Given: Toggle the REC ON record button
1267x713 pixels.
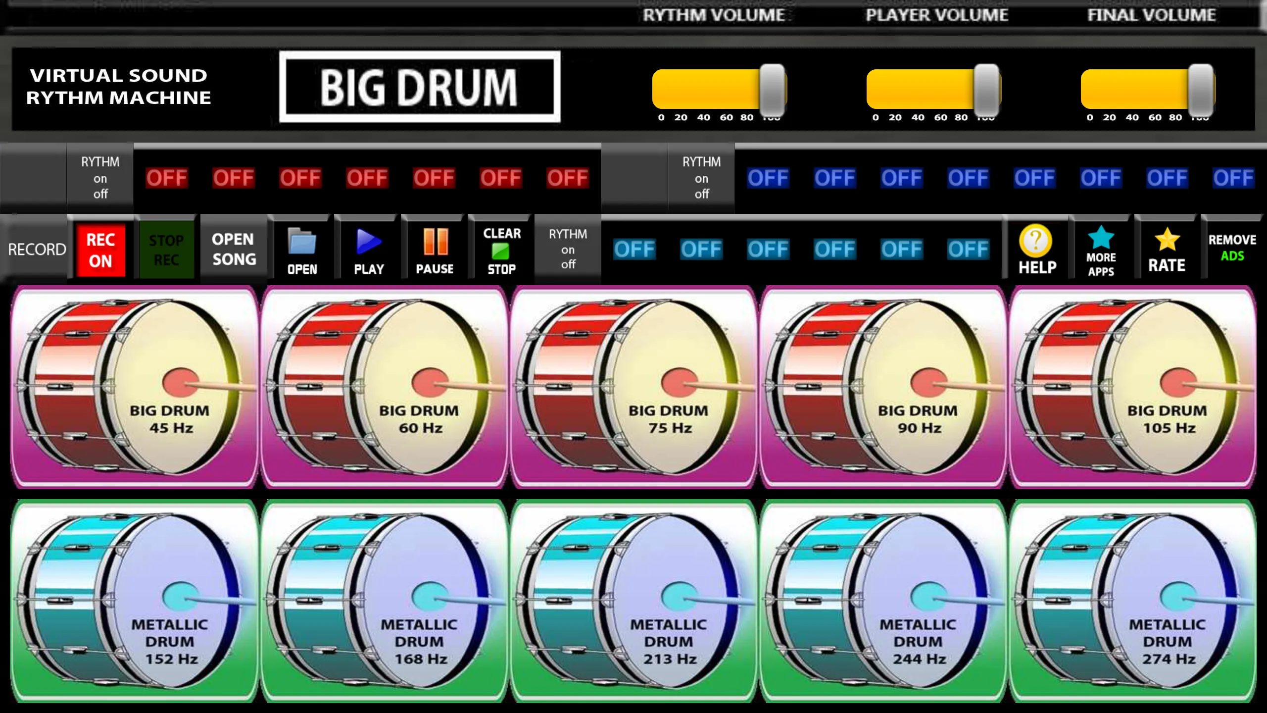Looking at the screenshot, I should click(x=101, y=250).
